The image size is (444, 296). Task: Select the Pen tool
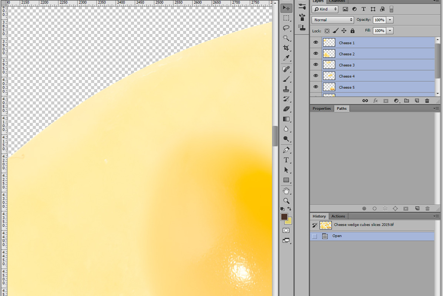286,150
